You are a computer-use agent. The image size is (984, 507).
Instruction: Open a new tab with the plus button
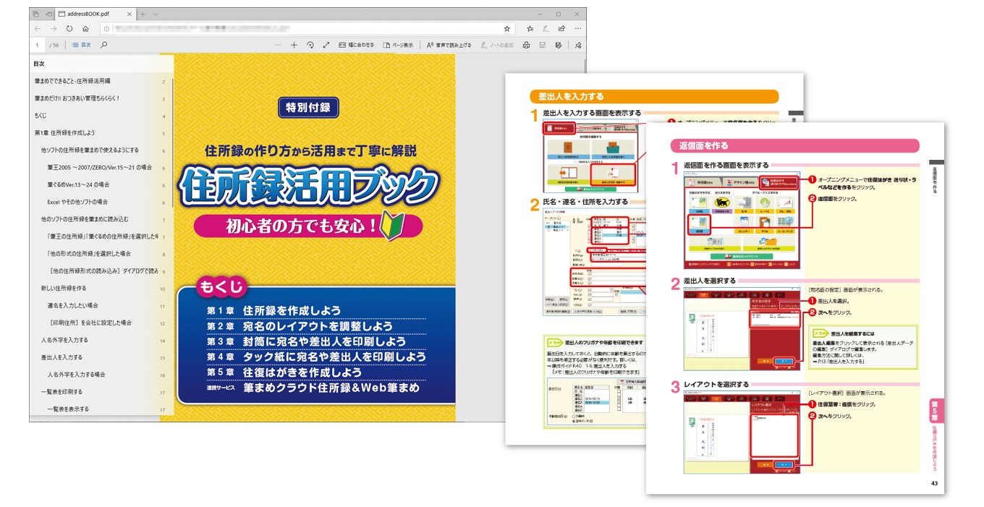143,14
